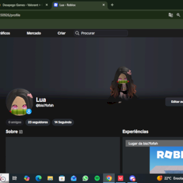183x183 pixels.
Task: Close the Desapego Games - Valorant tab
Action: [47, 5]
